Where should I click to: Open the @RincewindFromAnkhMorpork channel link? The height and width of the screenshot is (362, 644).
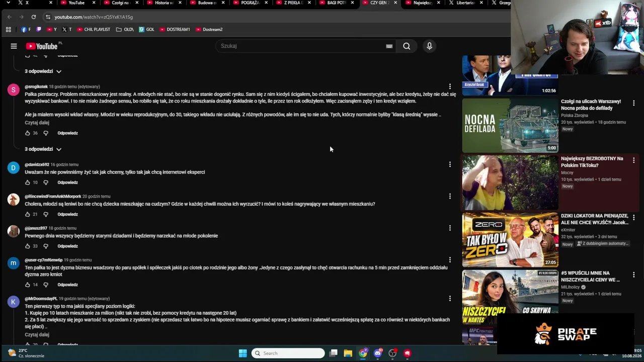pos(53,197)
